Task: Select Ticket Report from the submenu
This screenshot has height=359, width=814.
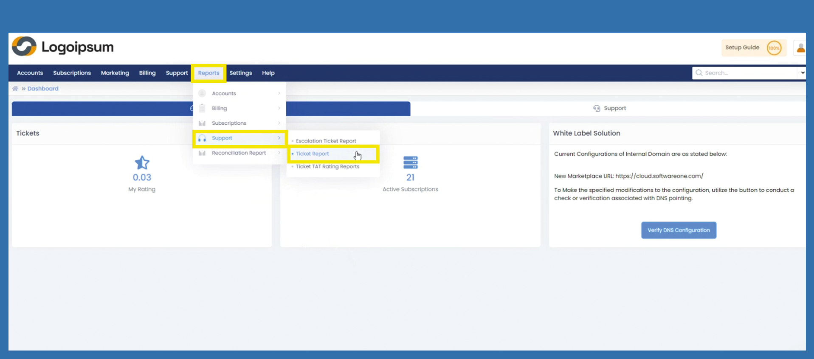Action: tap(313, 154)
